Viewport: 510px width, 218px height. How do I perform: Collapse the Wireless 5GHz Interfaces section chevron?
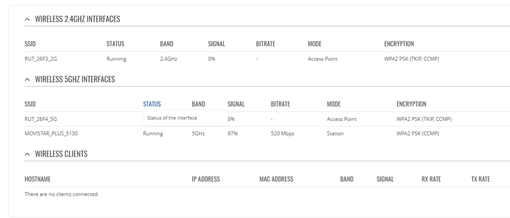(27, 80)
